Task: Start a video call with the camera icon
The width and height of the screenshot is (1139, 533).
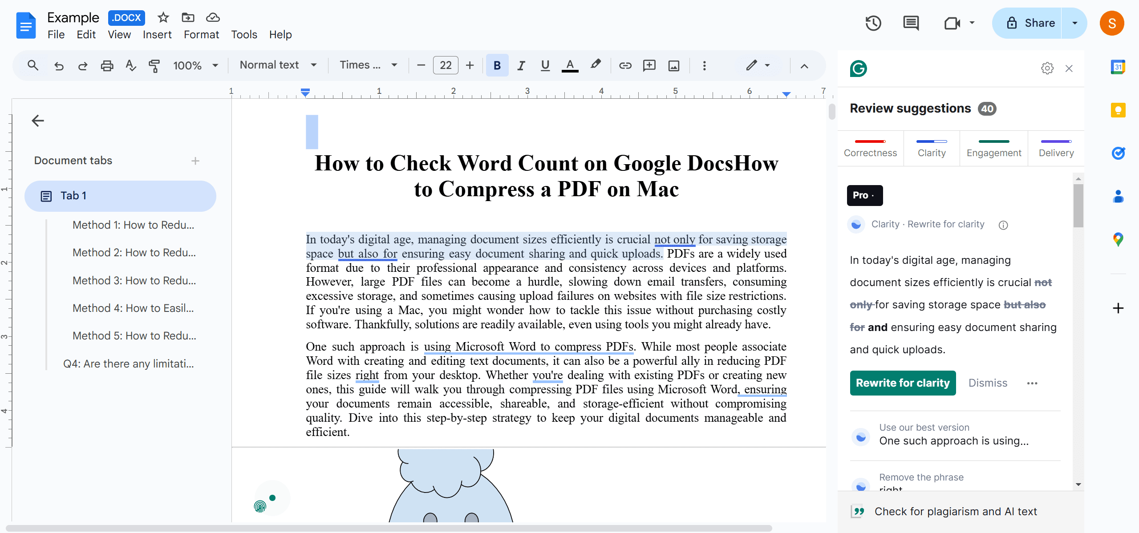Action: coord(952,23)
